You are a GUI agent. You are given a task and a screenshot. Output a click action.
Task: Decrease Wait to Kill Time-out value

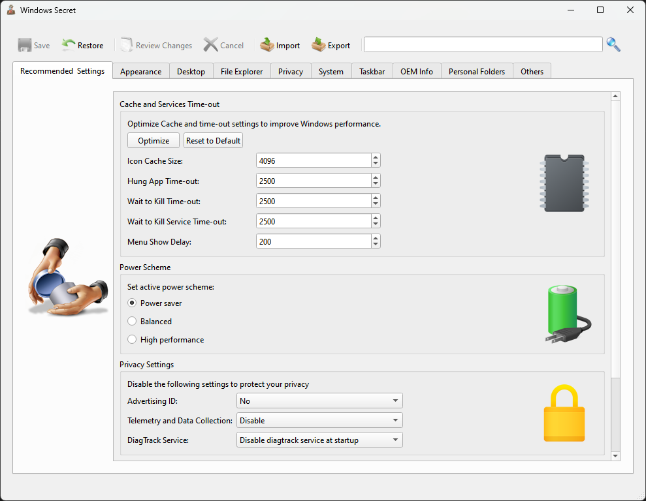coord(376,204)
